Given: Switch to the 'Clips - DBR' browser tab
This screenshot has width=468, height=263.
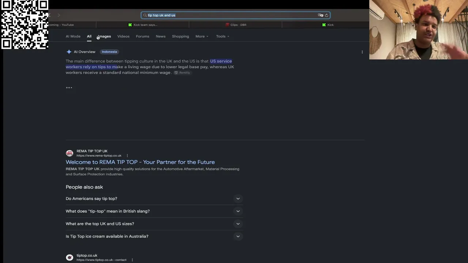Looking at the screenshot, I should [235, 25].
